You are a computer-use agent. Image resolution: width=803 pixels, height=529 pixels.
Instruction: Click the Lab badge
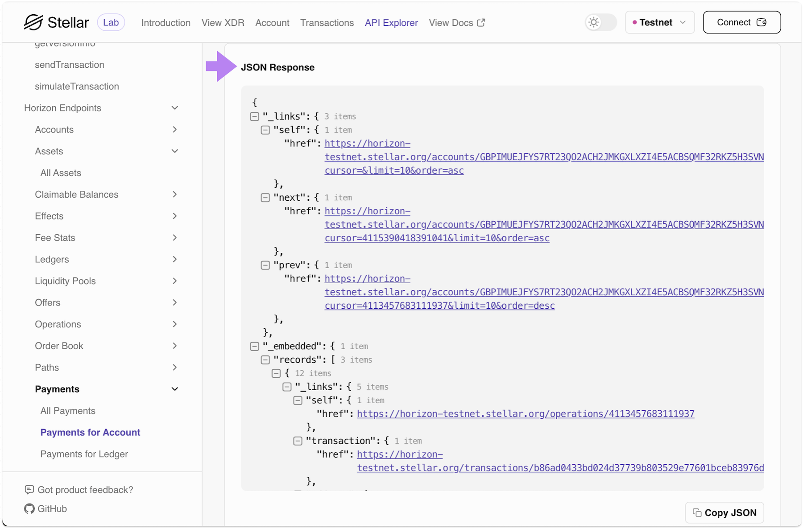coord(111,22)
